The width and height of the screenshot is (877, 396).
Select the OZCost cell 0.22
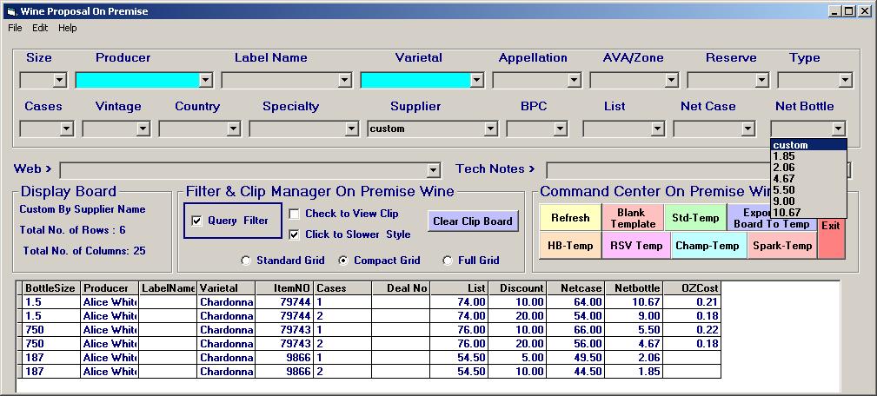pos(692,330)
